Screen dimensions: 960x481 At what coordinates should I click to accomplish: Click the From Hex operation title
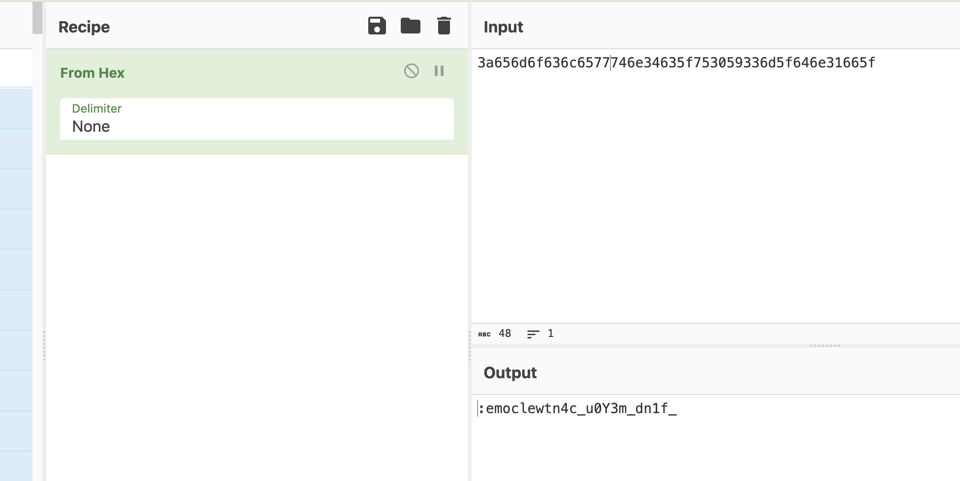pos(92,73)
